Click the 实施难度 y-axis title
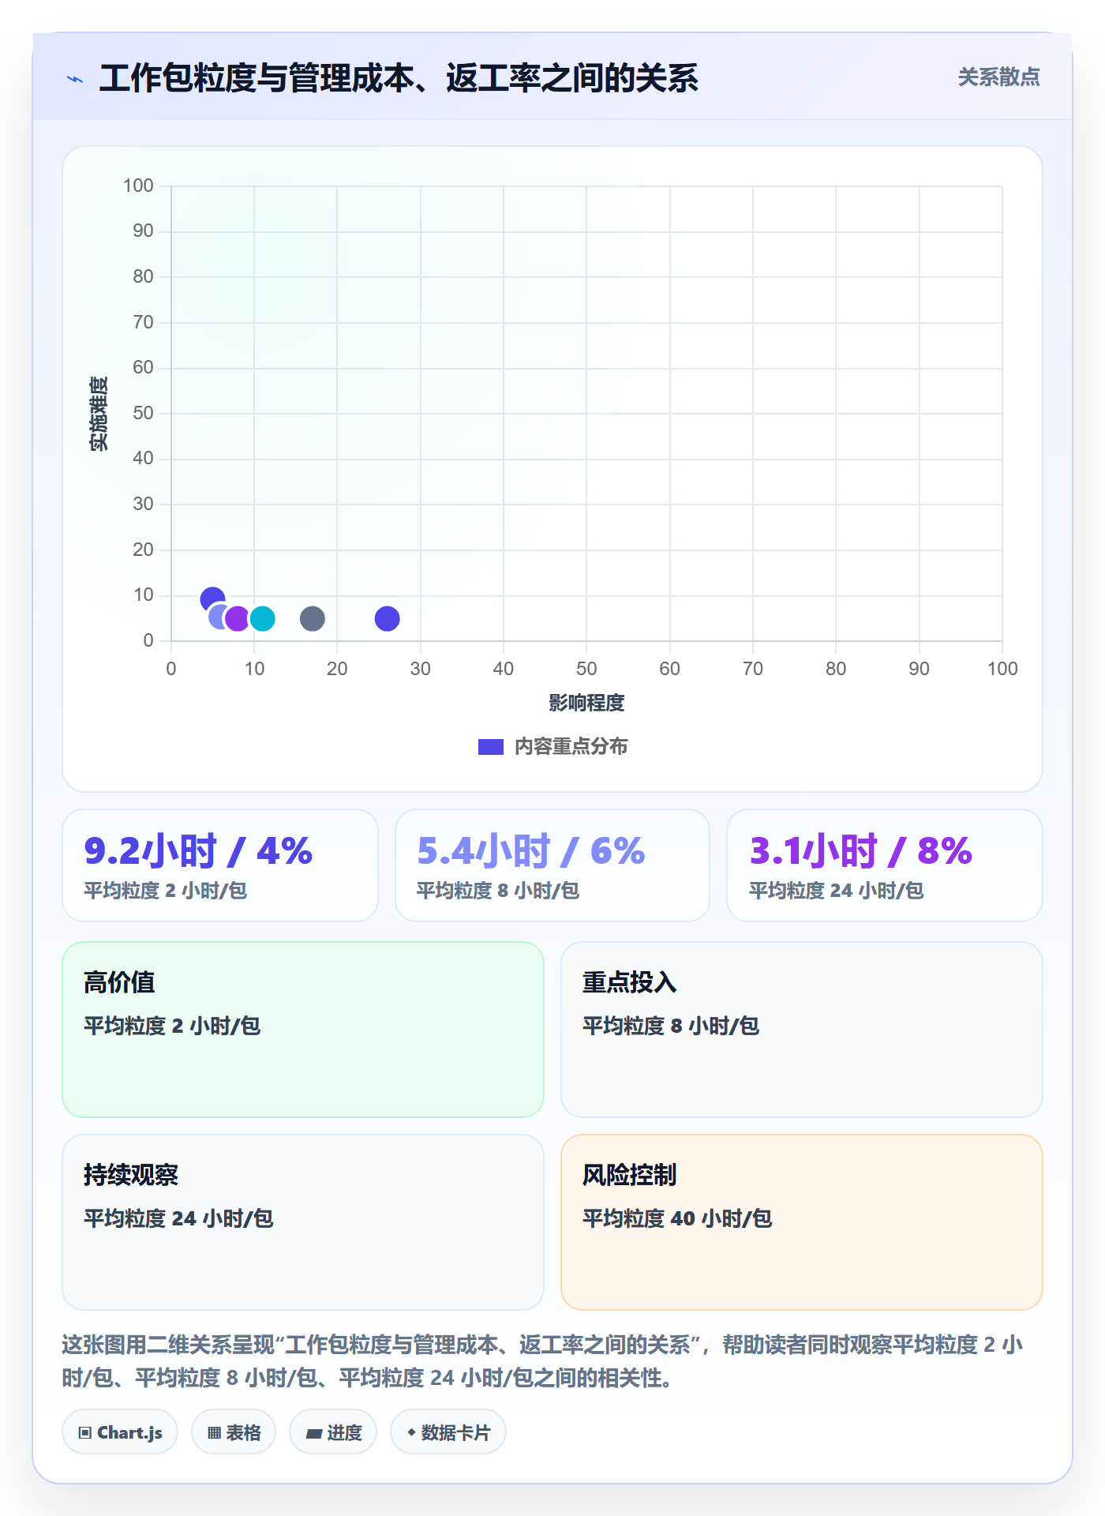The width and height of the screenshot is (1105, 1516). (x=99, y=414)
